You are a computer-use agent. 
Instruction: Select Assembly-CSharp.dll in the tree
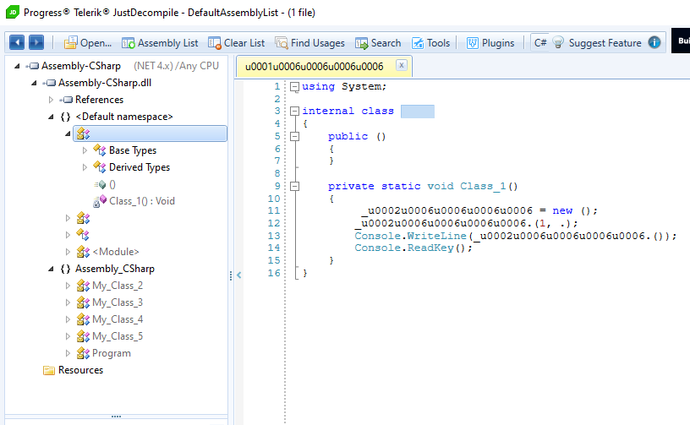tap(105, 83)
